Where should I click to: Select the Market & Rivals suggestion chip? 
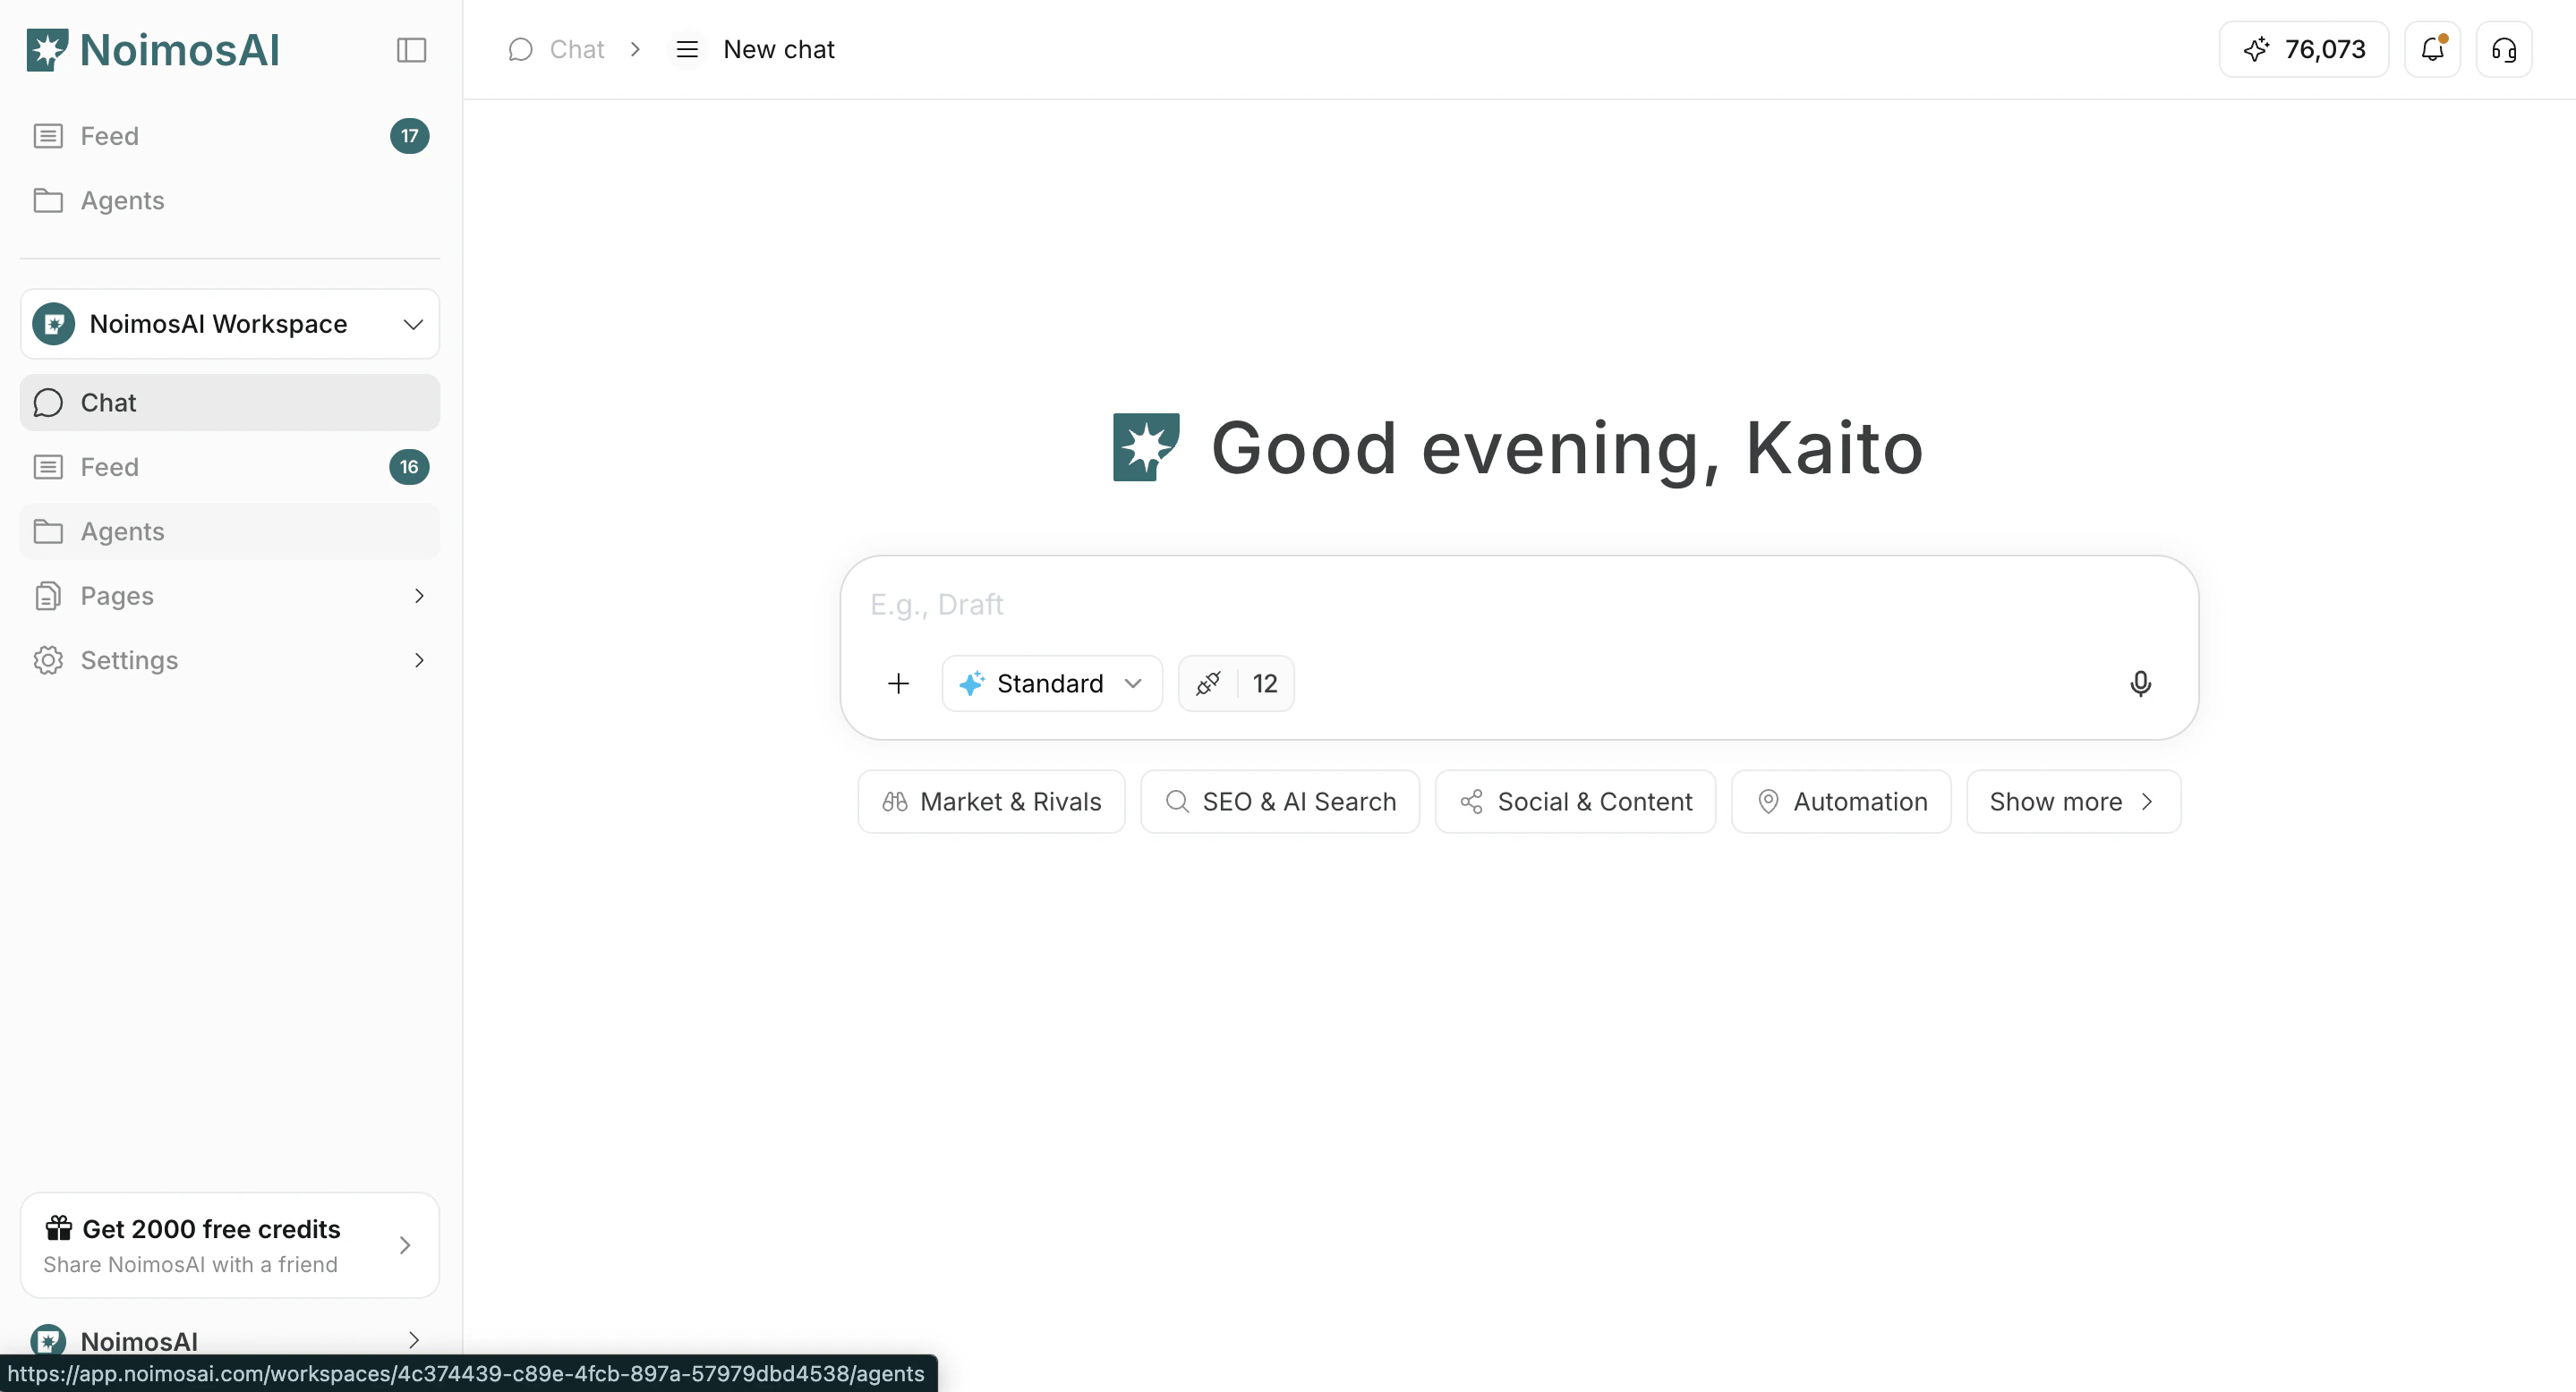click(x=991, y=802)
